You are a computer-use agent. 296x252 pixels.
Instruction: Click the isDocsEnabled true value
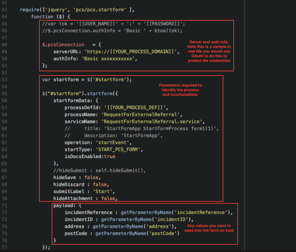click(109, 156)
